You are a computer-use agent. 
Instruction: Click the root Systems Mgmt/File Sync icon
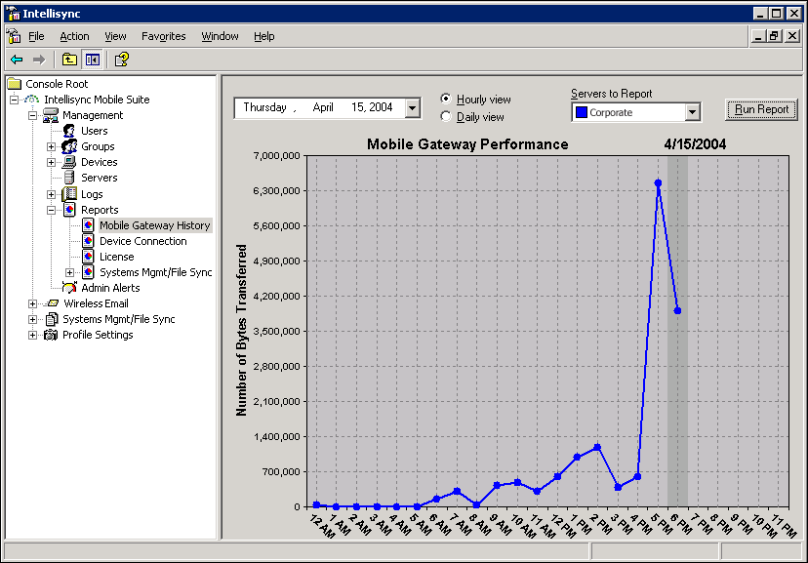[51, 319]
